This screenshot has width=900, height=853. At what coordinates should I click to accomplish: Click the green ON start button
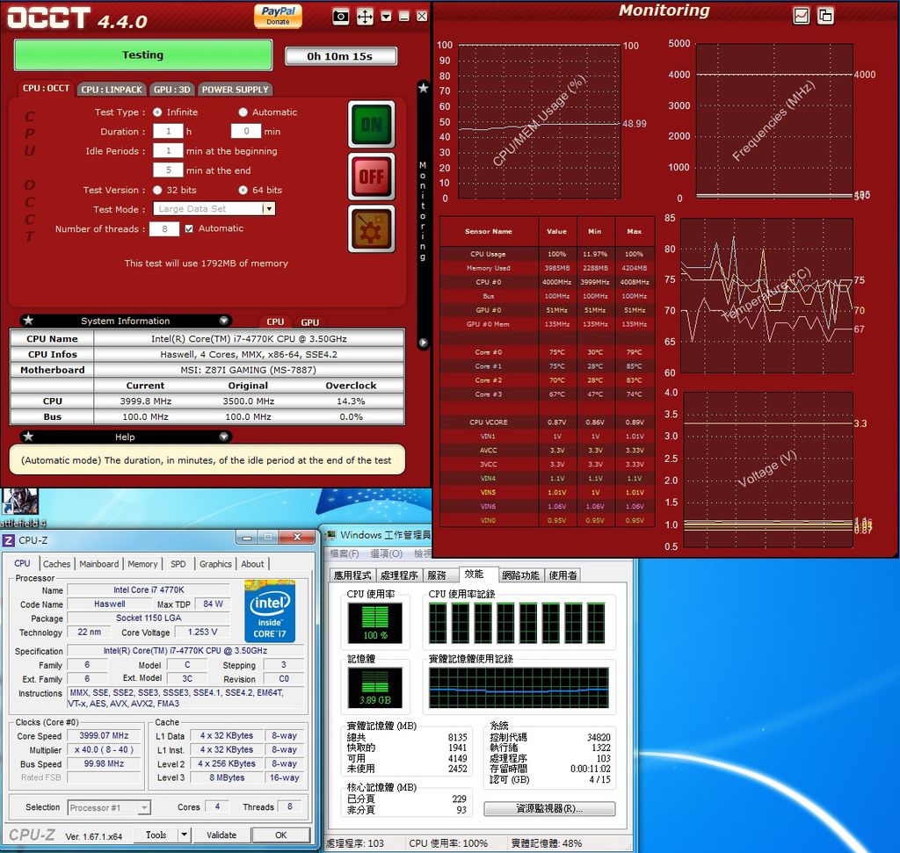point(372,125)
